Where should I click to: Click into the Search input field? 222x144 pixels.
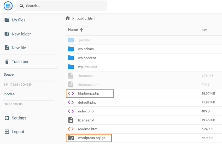point(61,6)
